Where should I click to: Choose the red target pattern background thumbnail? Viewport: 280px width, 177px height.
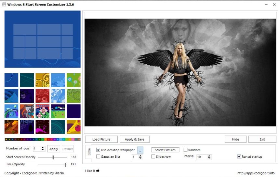point(42,96)
